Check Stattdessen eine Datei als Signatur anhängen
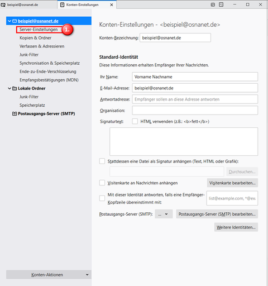 pos(102,161)
